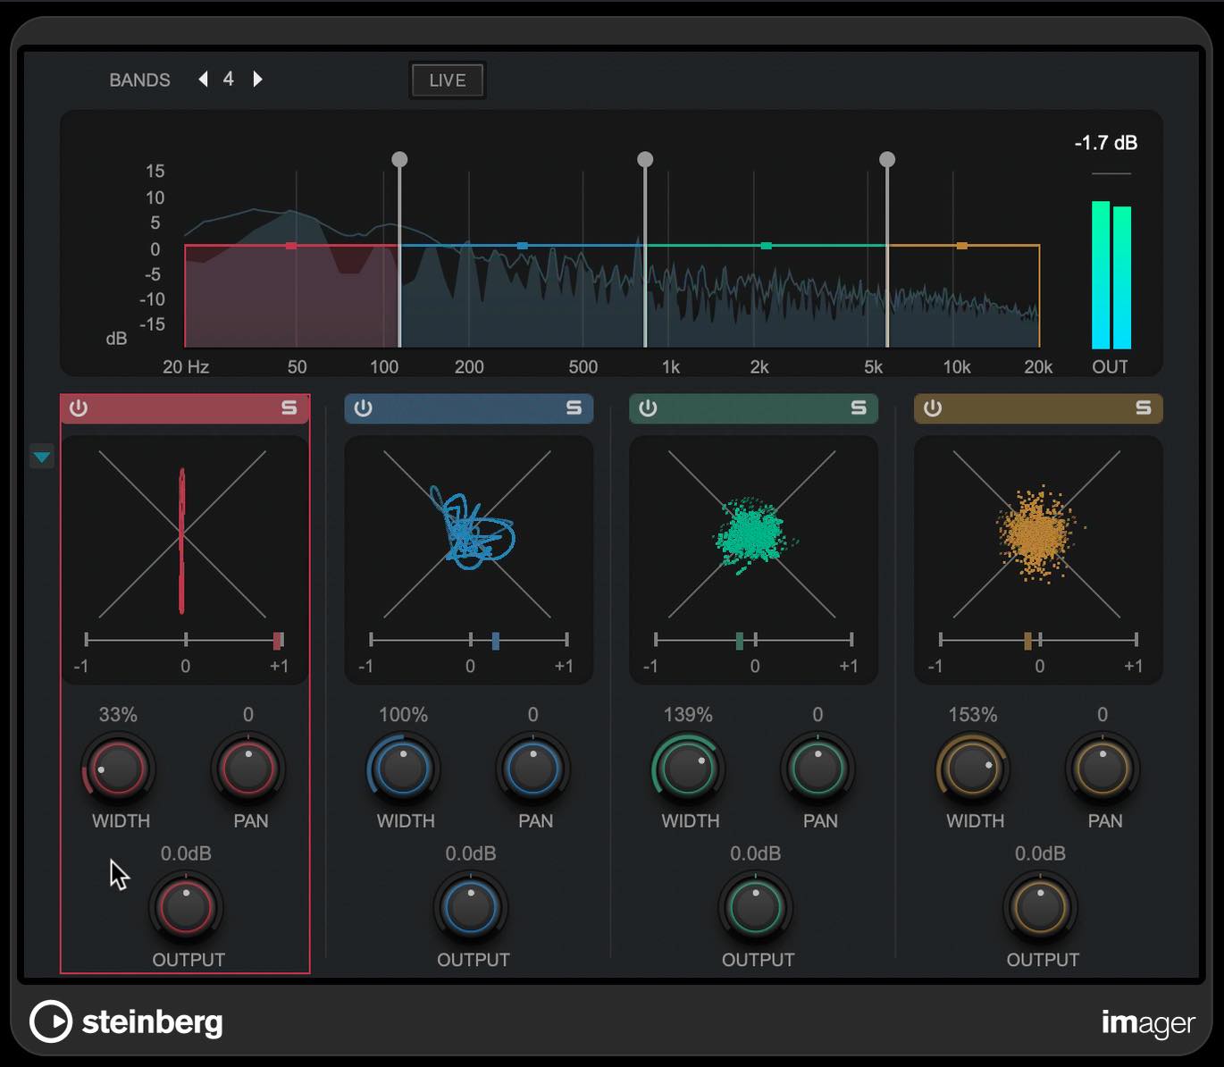Bypass the green band power icon
This screenshot has height=1067, width=1224.
(x=648, y=408)
